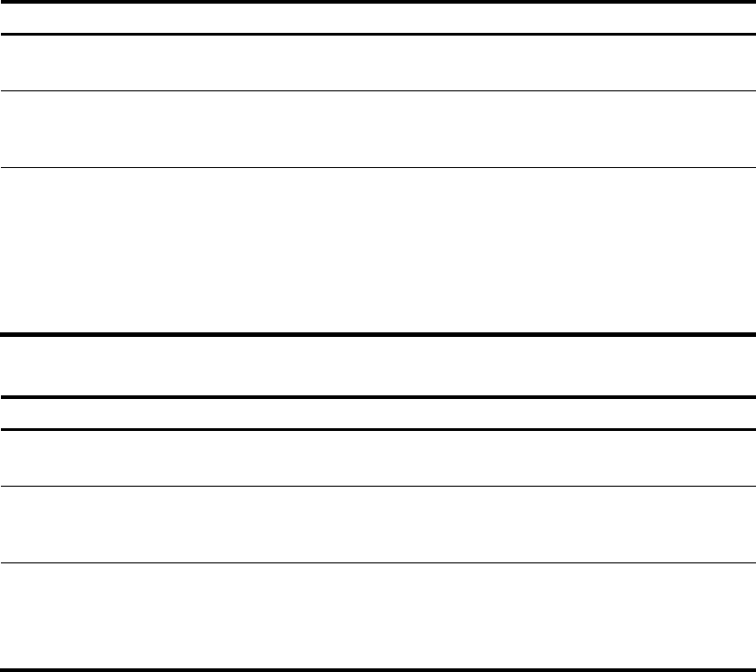Click the blank header row of lower table

[378, 414]
